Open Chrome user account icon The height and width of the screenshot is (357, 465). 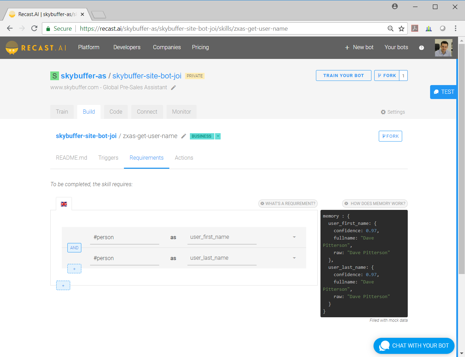[395, 6]
